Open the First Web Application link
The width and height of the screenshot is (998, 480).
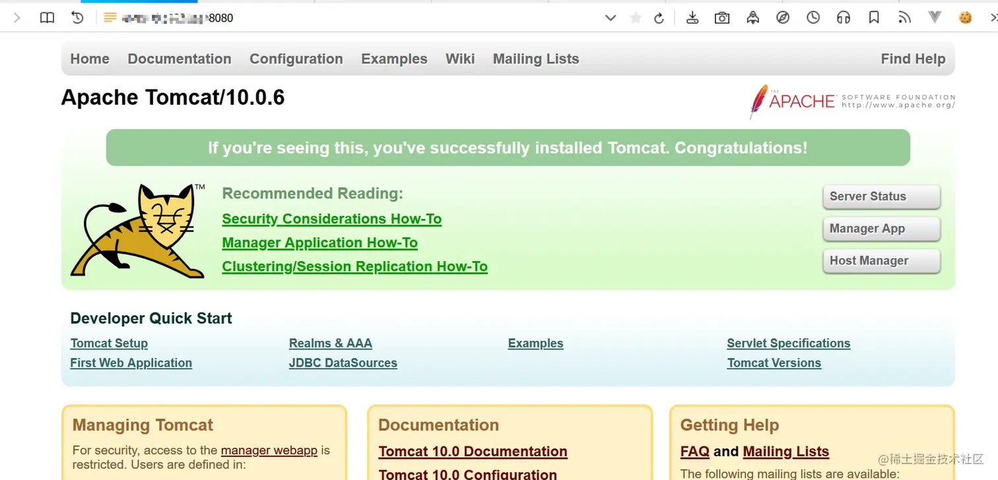coord(131,363)
